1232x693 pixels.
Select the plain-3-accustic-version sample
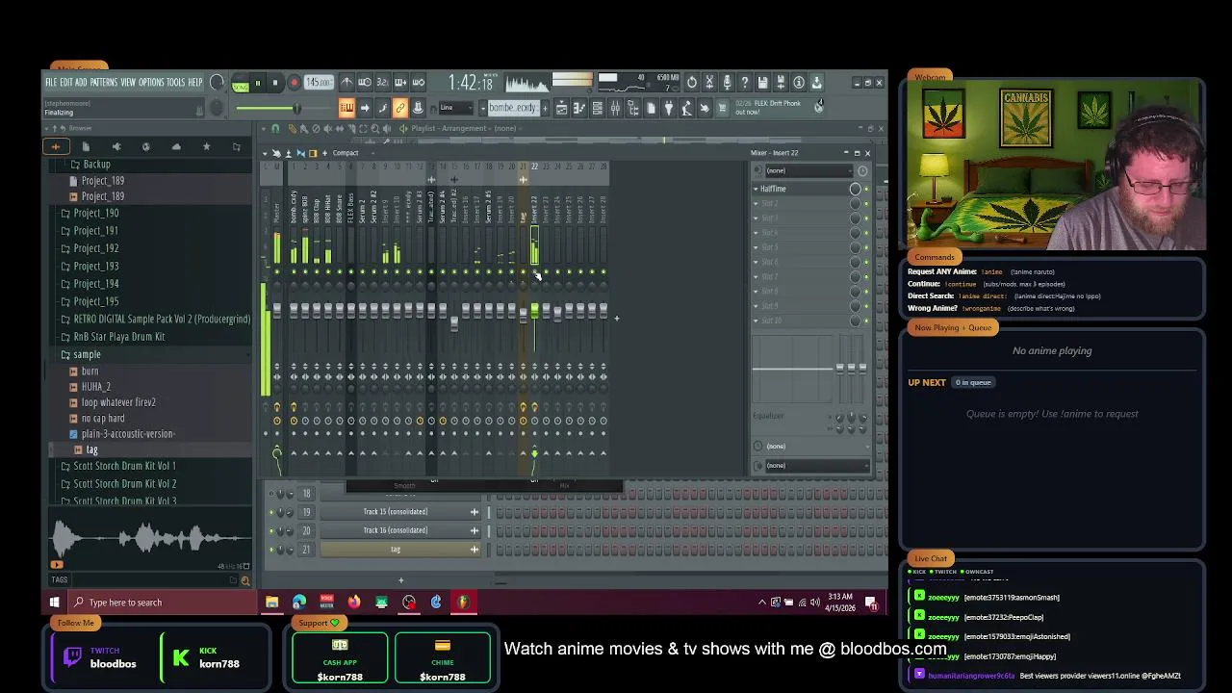pyautogui.click(x=128, y=434)
